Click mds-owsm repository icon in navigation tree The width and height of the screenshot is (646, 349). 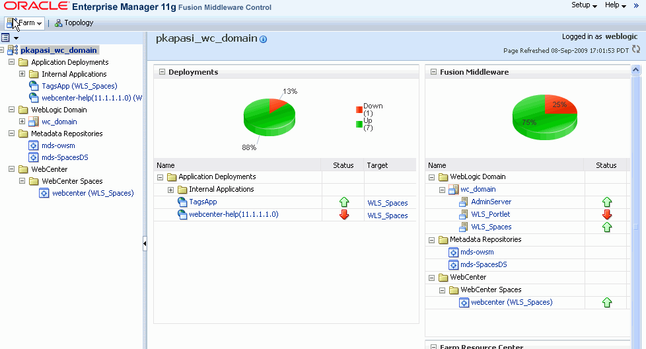[34, 145]
